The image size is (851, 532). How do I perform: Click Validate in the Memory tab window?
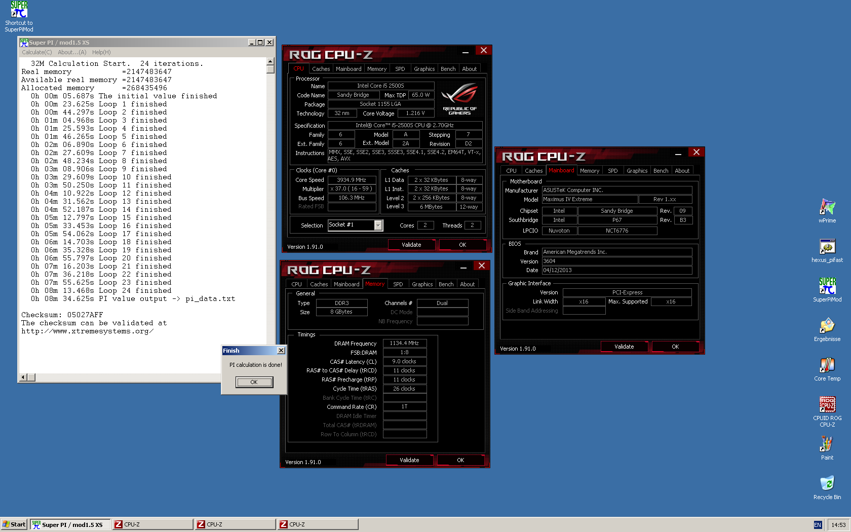click(409, 460)
